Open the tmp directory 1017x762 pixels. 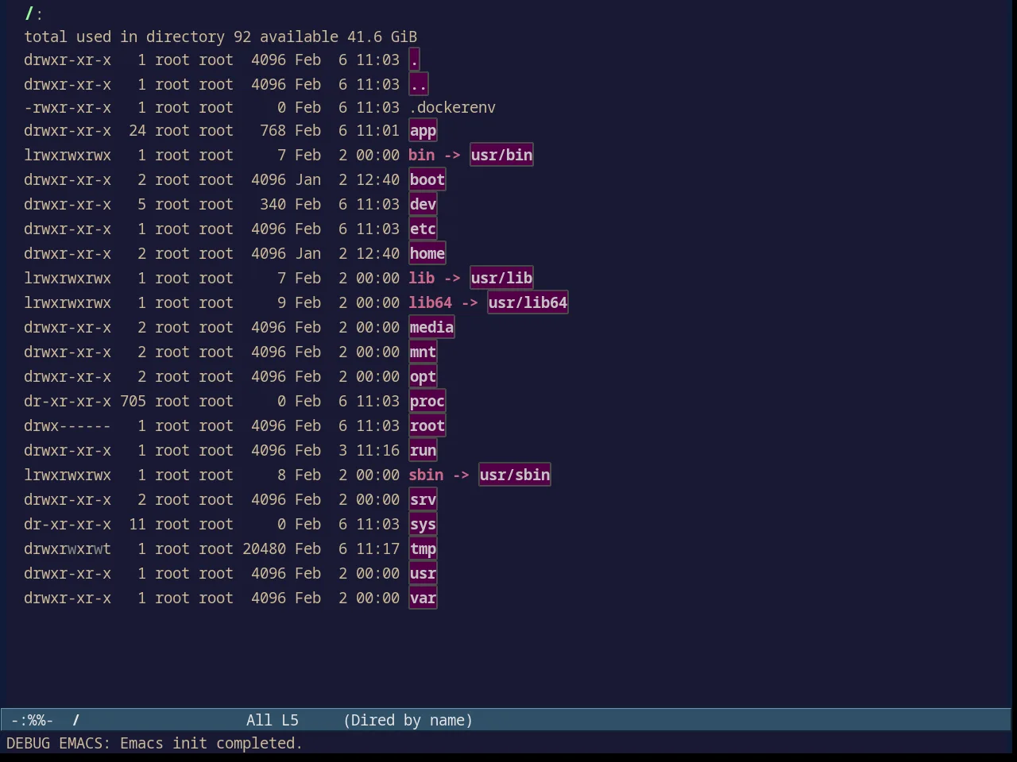tap(423, 548)
